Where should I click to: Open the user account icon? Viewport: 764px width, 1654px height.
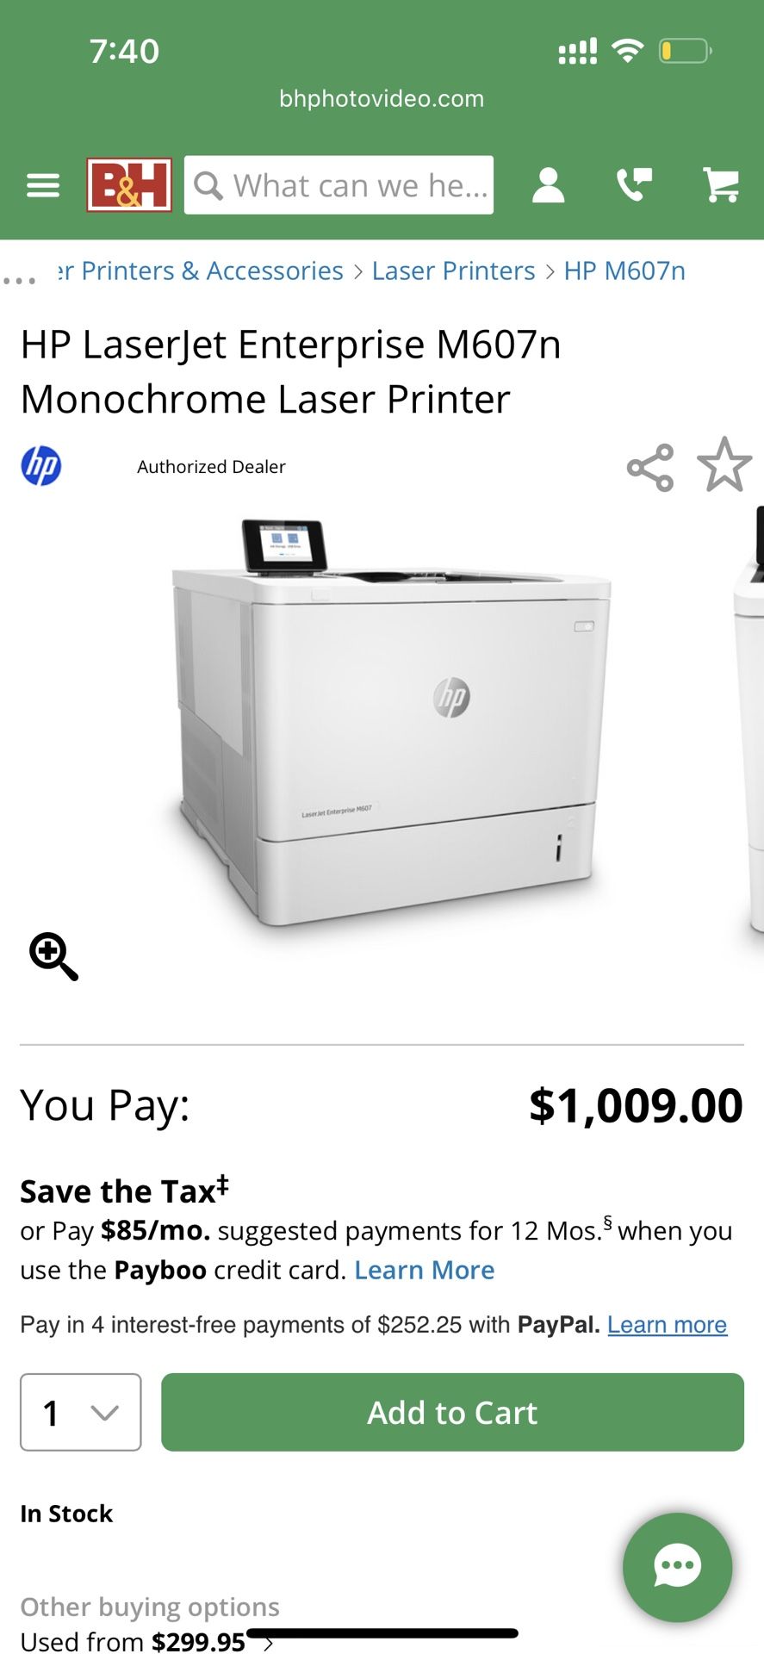(x=548, y=185)
